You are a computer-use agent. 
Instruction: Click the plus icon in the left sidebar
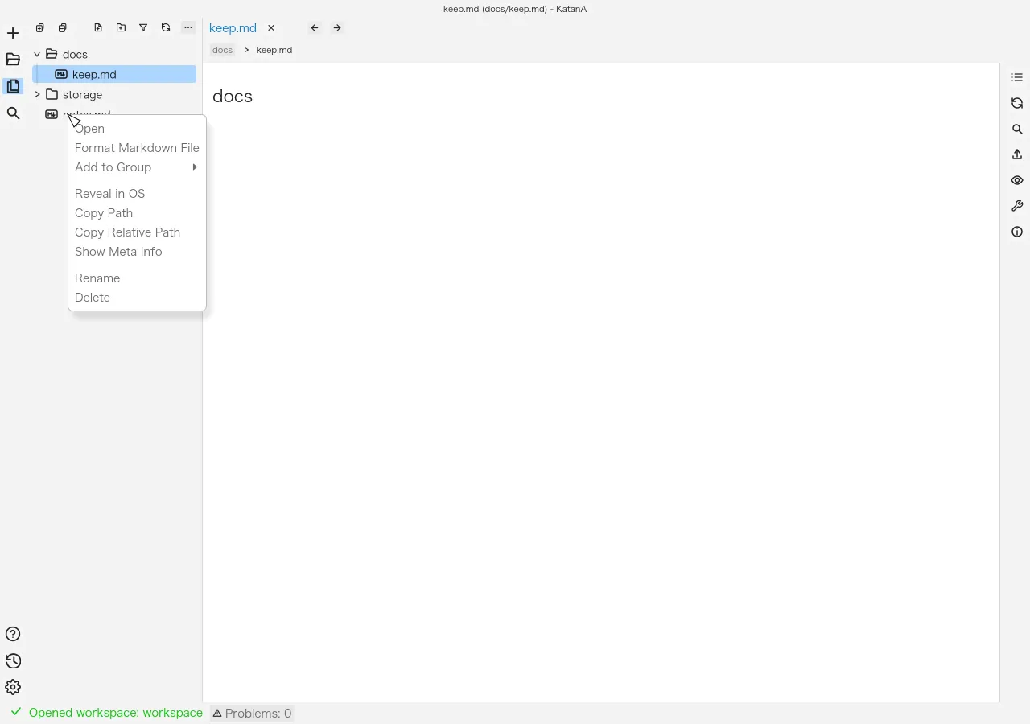tap(13, 33)
